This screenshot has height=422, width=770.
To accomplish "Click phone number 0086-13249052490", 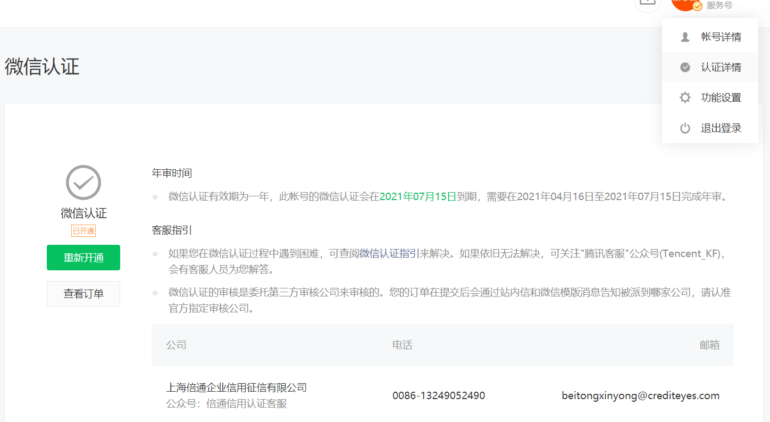I will click(x=439, y=395).
